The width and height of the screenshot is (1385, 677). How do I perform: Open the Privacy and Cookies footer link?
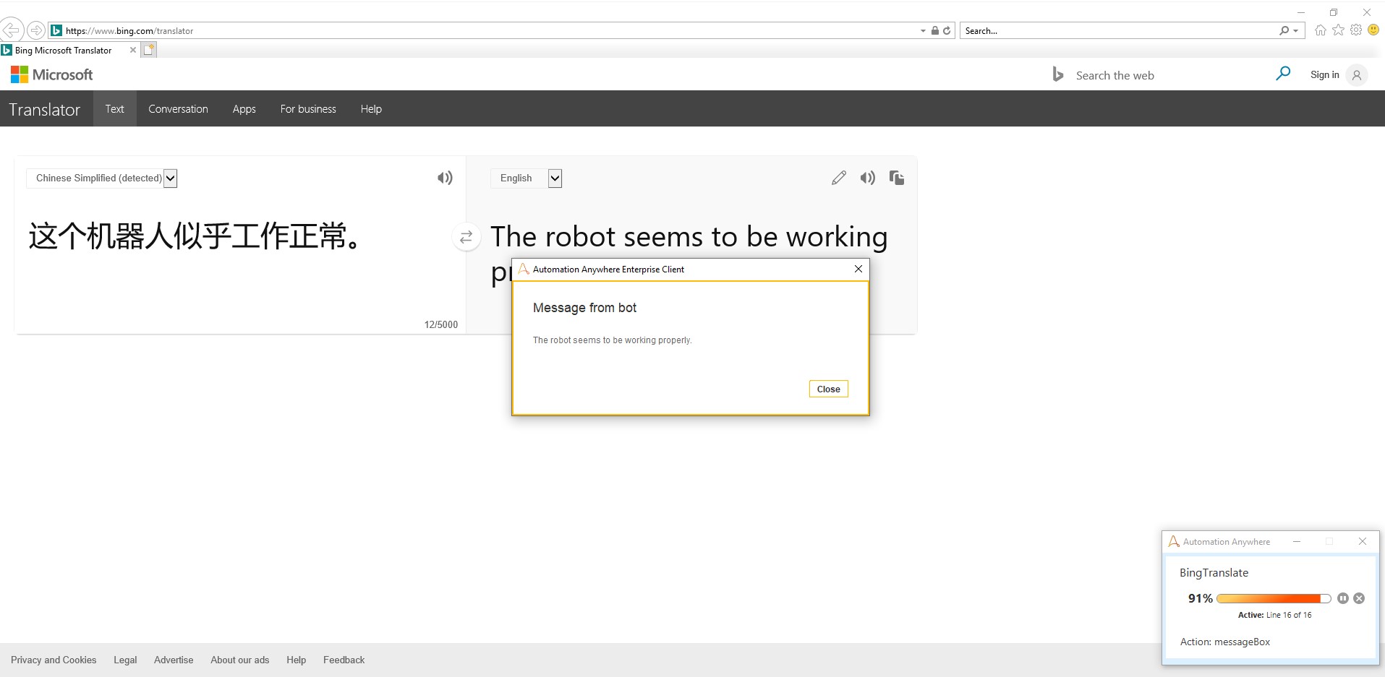tap(54, 660)
